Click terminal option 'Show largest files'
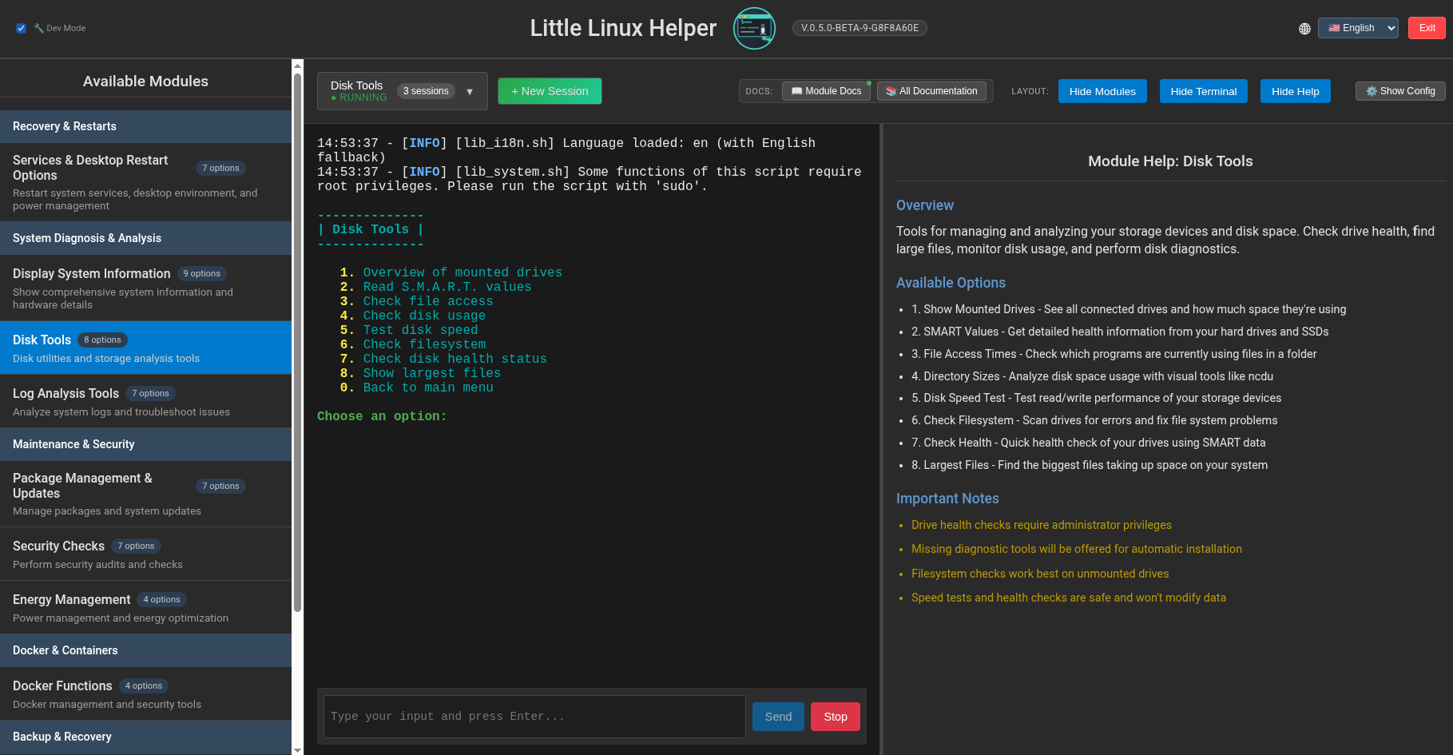Image resolution: width=1453 pixels, height=755 pixels. click(432, 373)
